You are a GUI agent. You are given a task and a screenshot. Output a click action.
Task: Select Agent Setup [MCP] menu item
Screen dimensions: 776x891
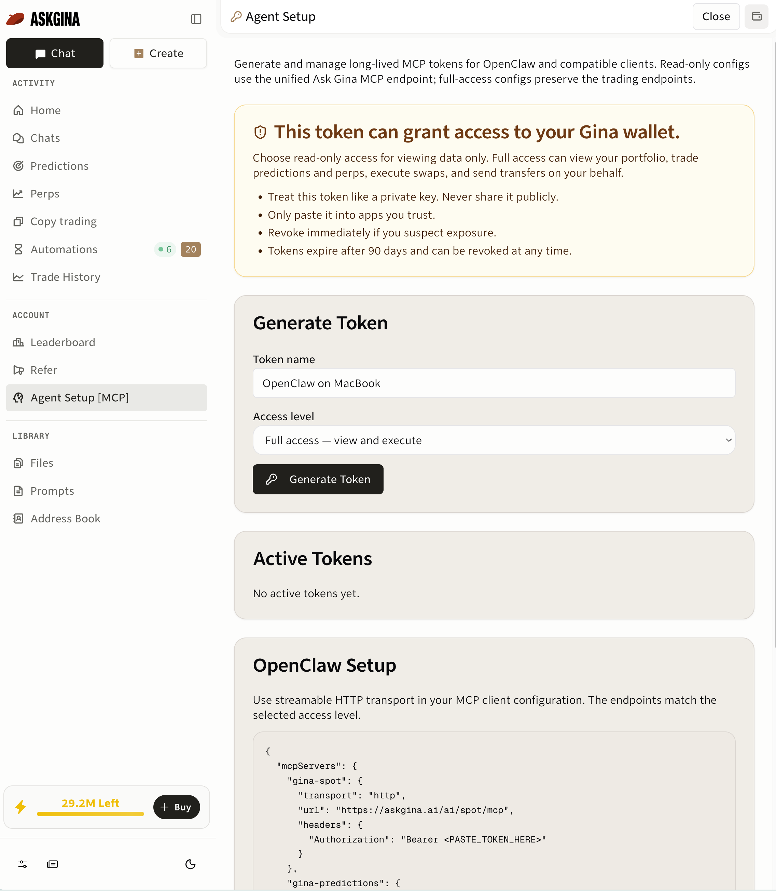106,398
